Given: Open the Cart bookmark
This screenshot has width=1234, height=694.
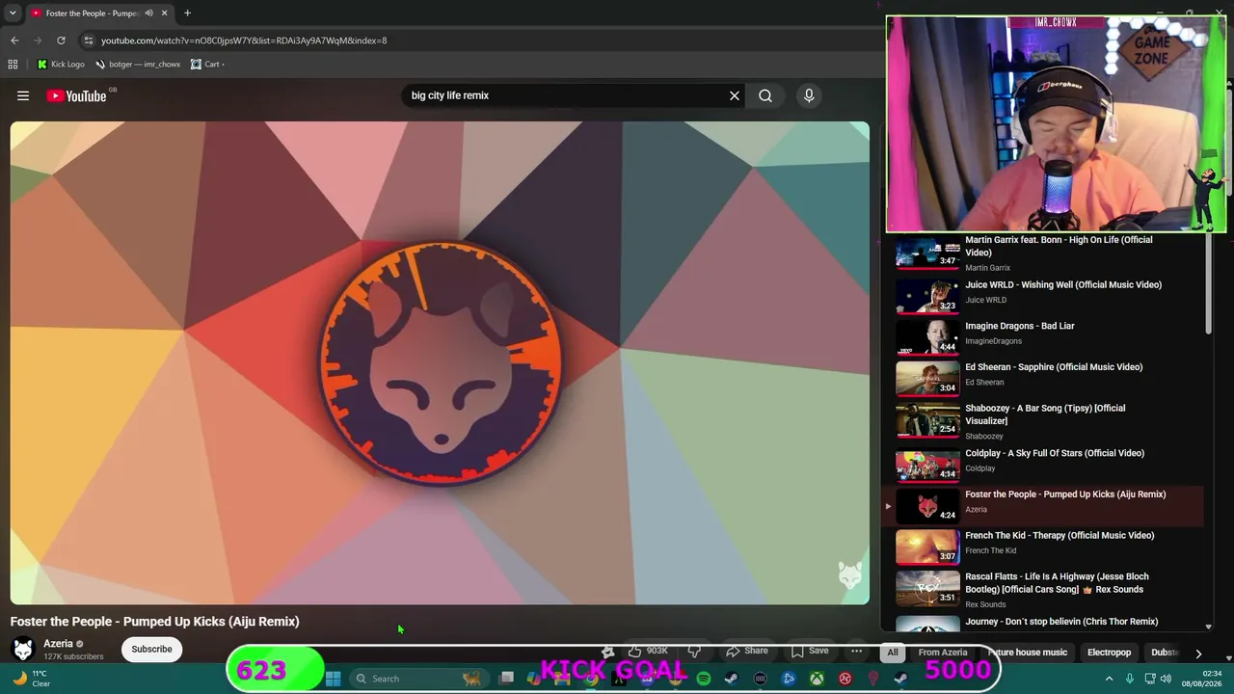Looking at the screenshot, I should (x=207, y=65).
